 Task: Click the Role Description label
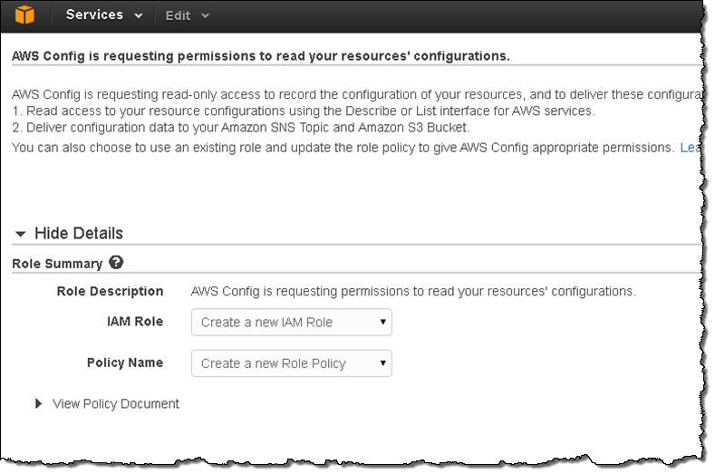110,291
